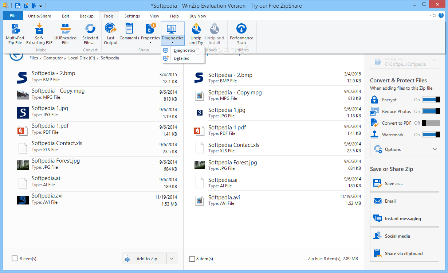Open the Buy Now tab

[198, 16]
